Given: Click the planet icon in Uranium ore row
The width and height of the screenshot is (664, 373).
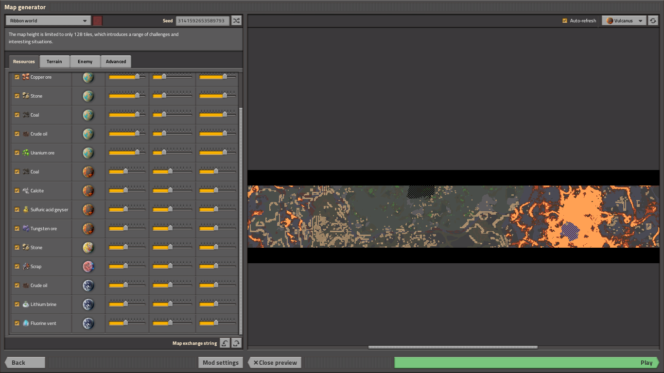Looking at the screenshot, I should point(88,153).
